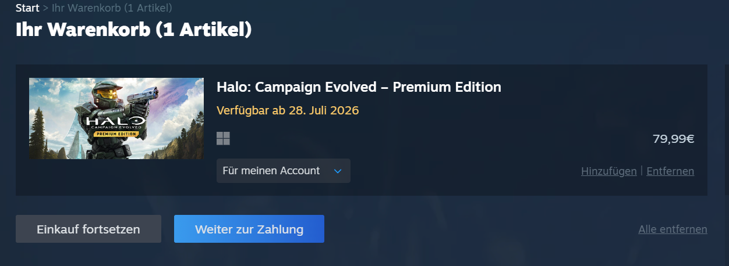Click the 'Einkauf fortsetzen' button

(89, 229)
